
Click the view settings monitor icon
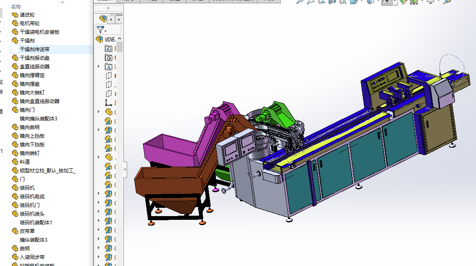pyautogui.click(x=431, y=2)
